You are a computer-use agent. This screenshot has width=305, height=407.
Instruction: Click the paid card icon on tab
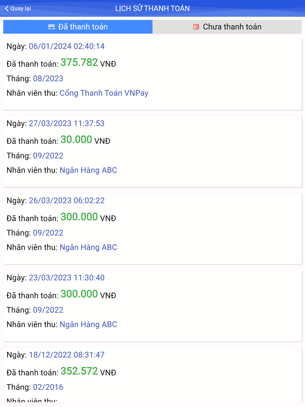coord(52,27)
